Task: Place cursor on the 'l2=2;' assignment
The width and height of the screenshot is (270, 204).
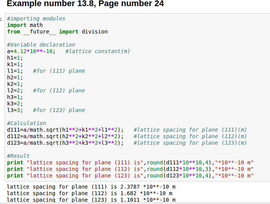Action: tap(15, 90)
